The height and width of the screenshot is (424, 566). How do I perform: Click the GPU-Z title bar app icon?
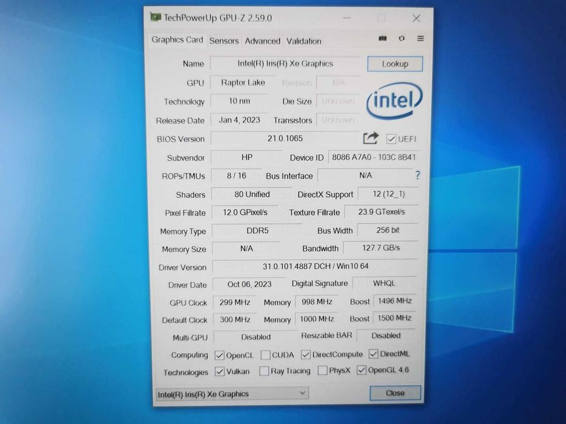(155, 17)
